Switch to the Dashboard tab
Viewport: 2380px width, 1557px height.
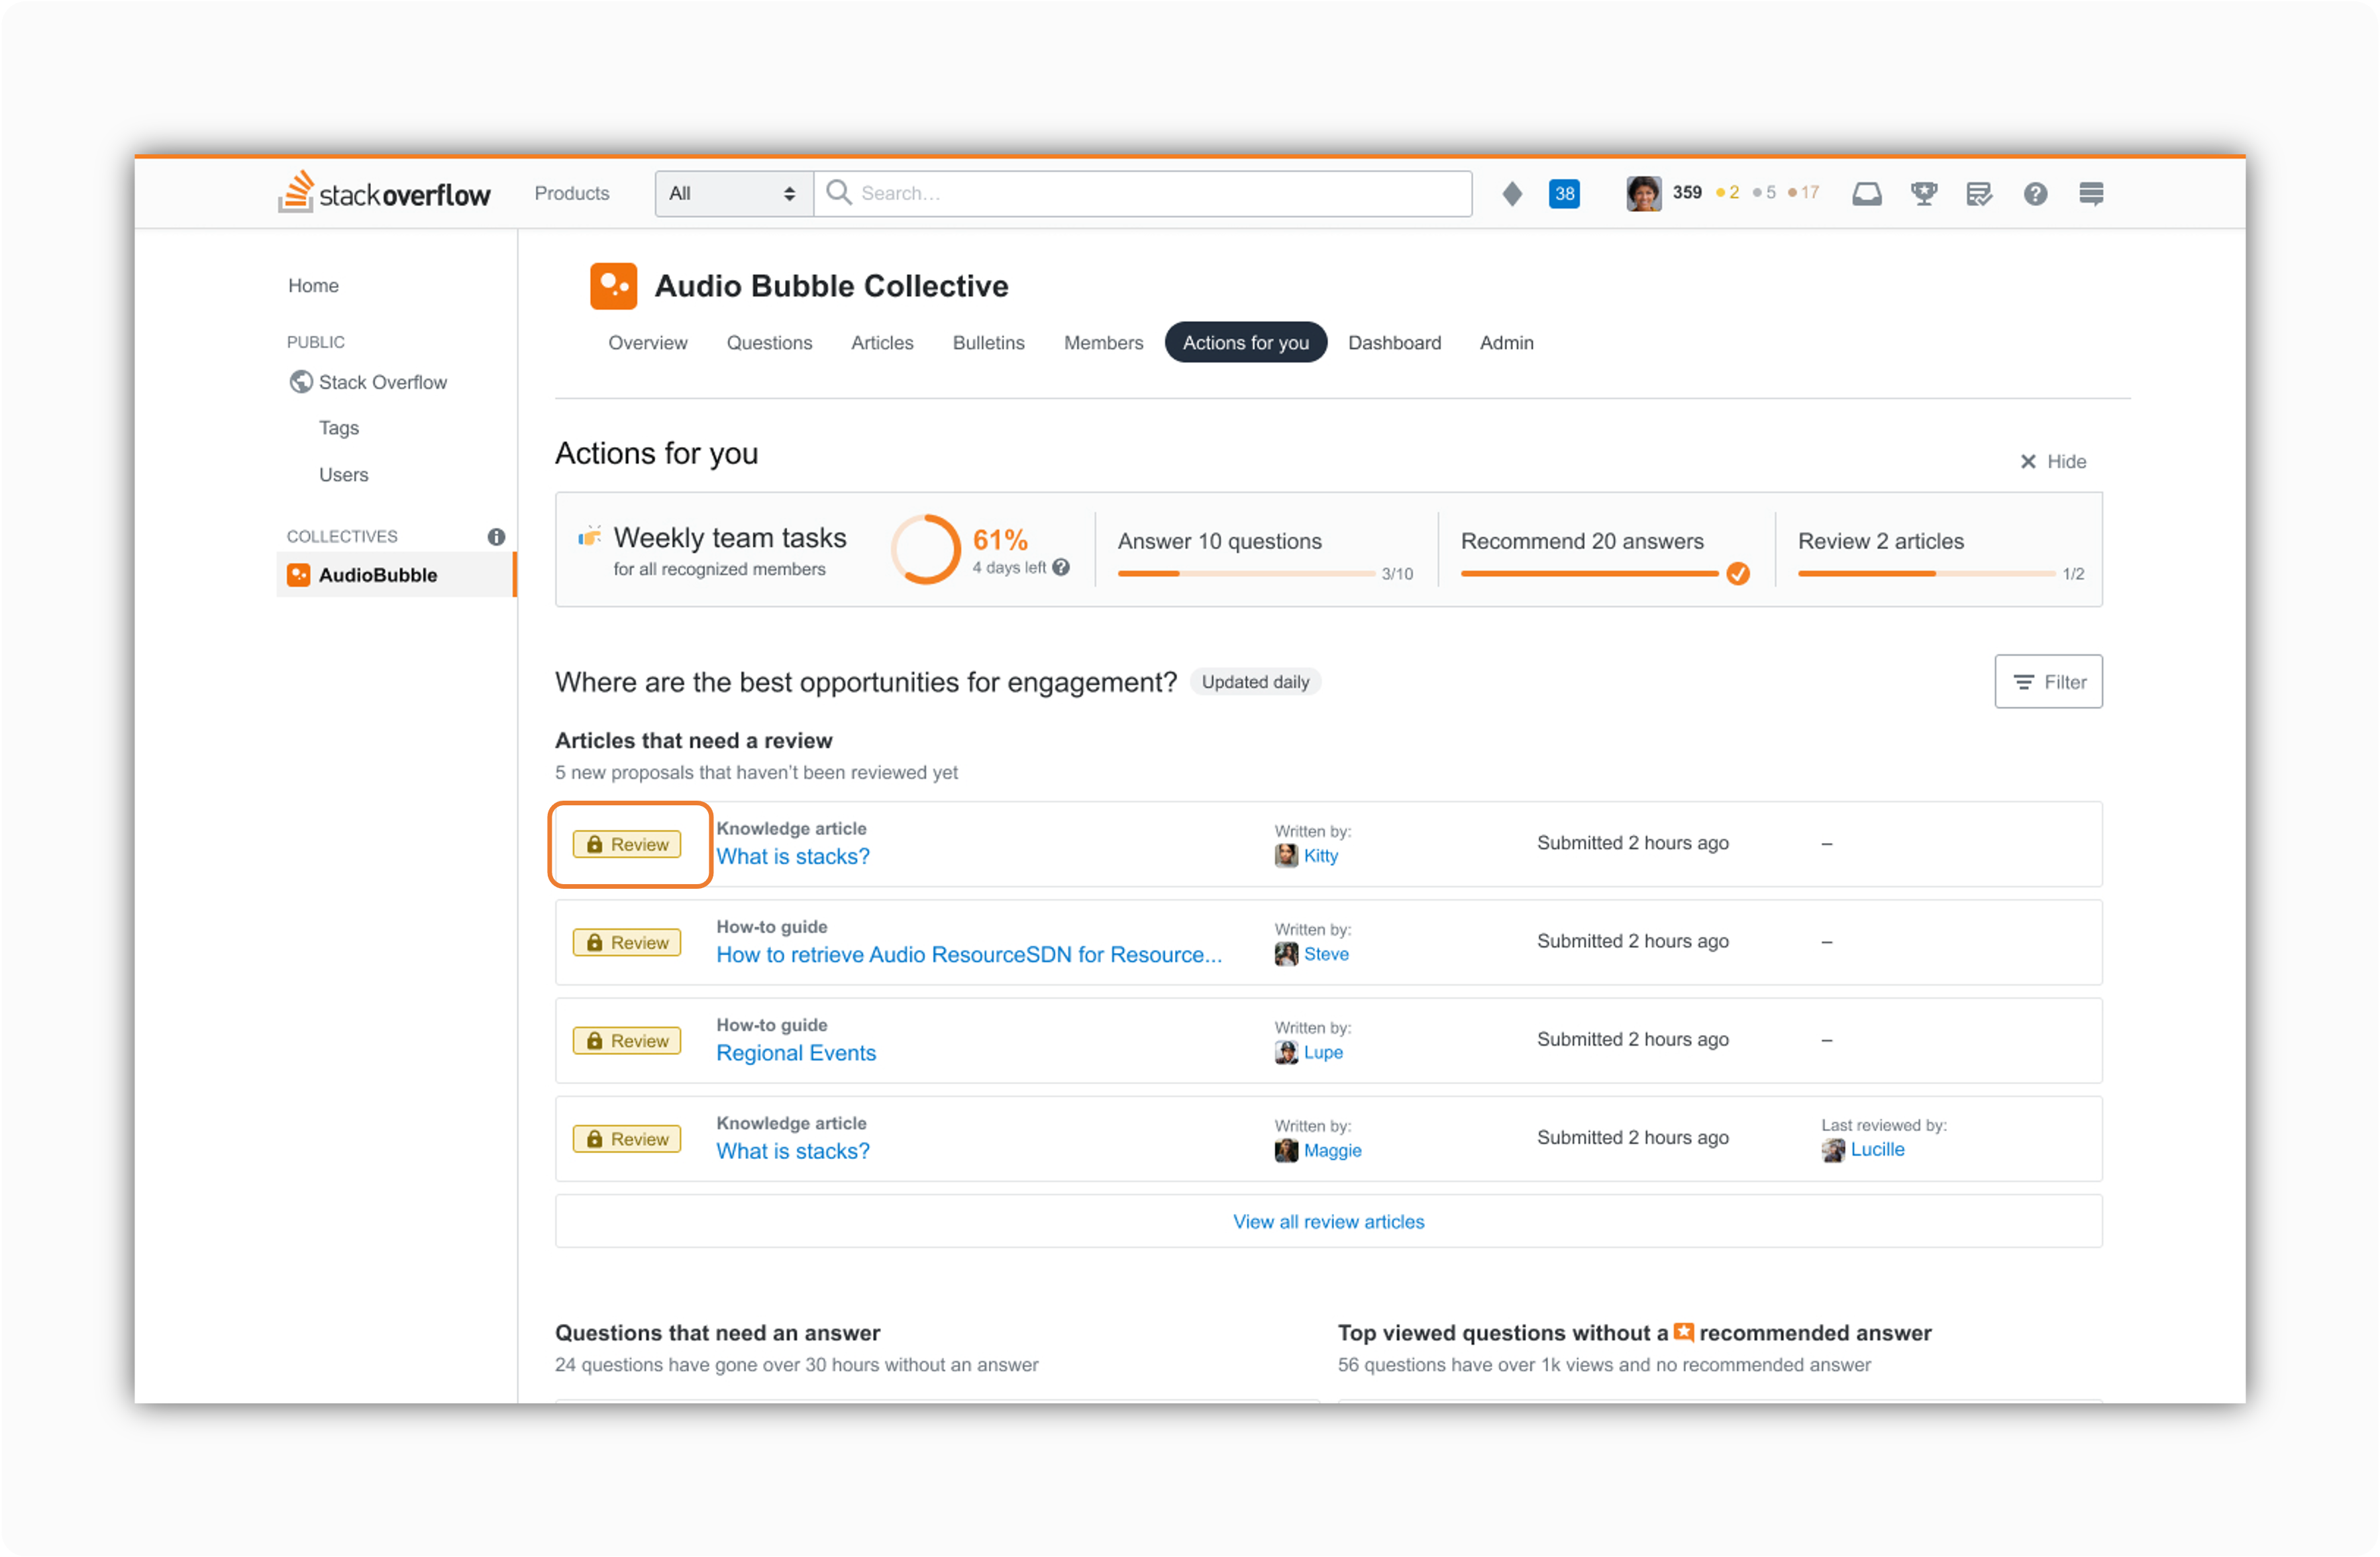(1394, 343)
